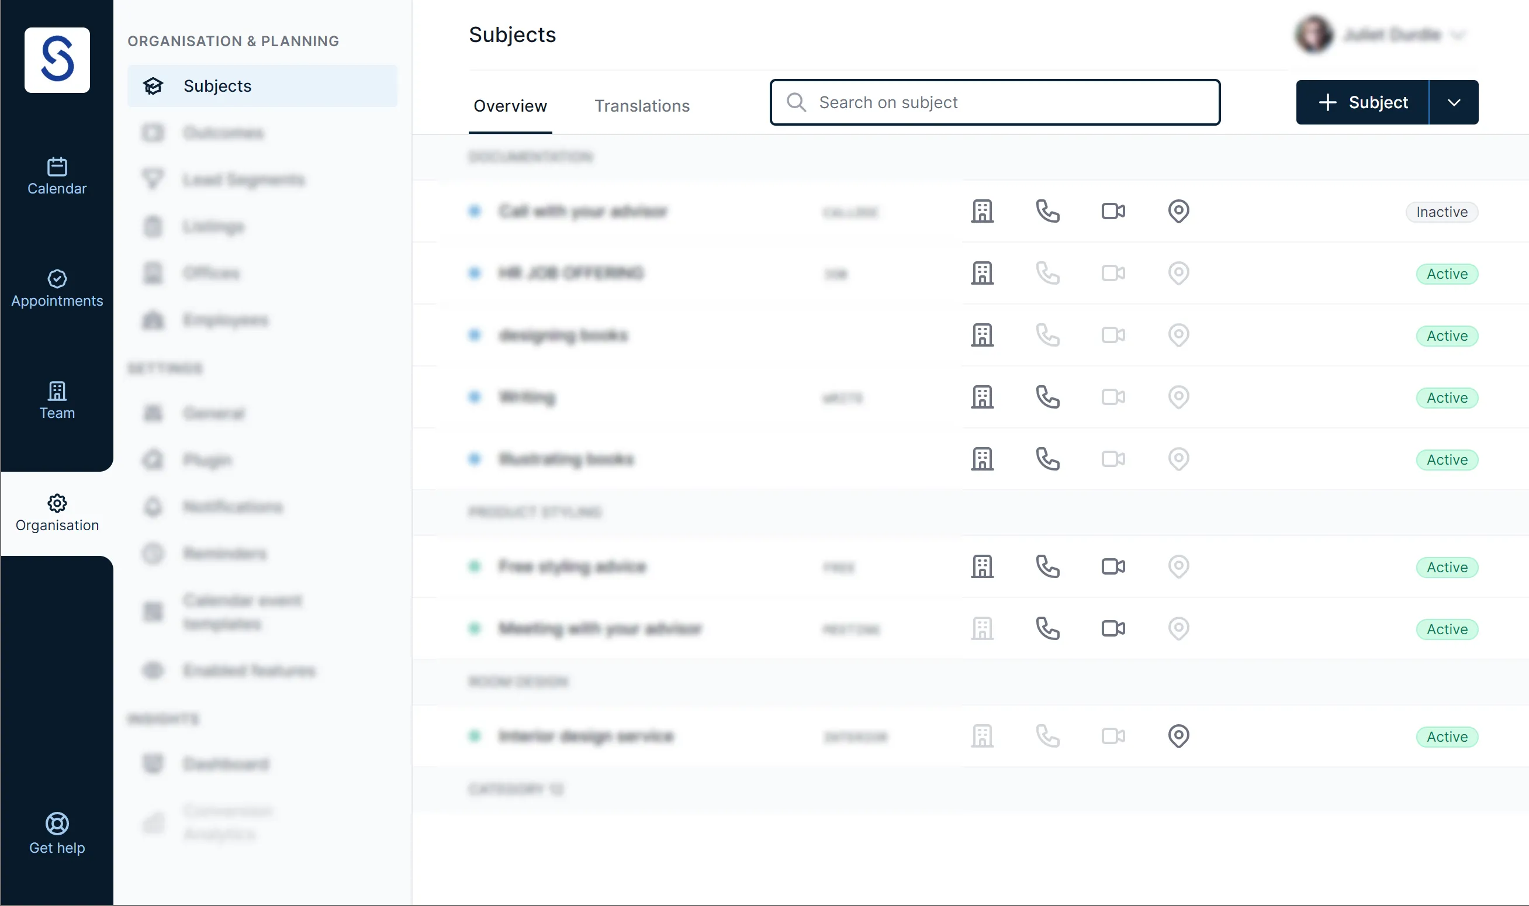Click the video camera icon in the Inactive row
The image size is (1529, 906).
(1113, 211)
